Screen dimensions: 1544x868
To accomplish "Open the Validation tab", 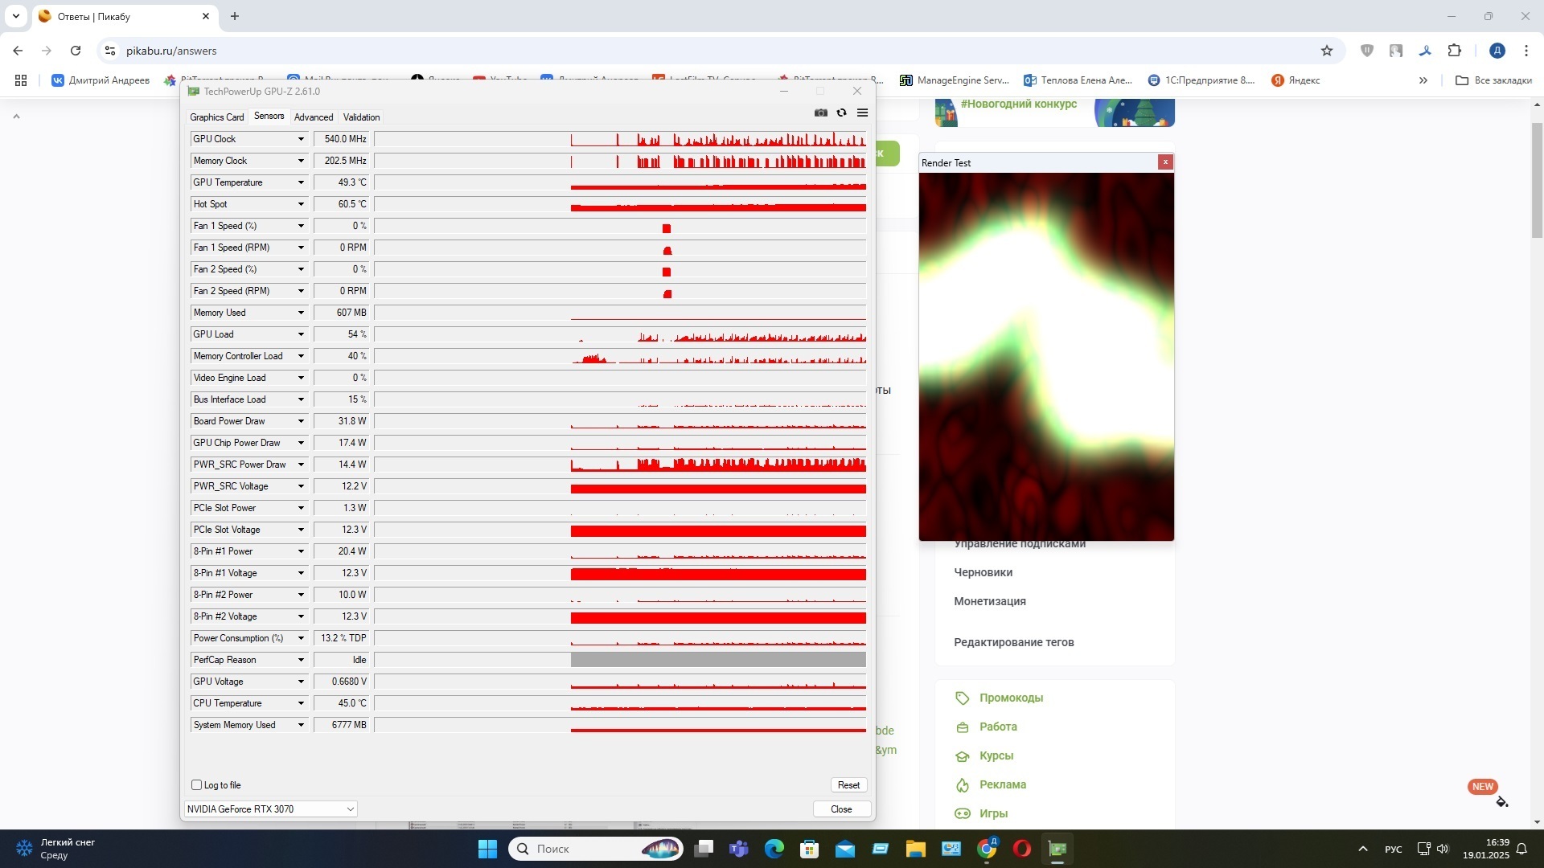I will coord(361,117).
